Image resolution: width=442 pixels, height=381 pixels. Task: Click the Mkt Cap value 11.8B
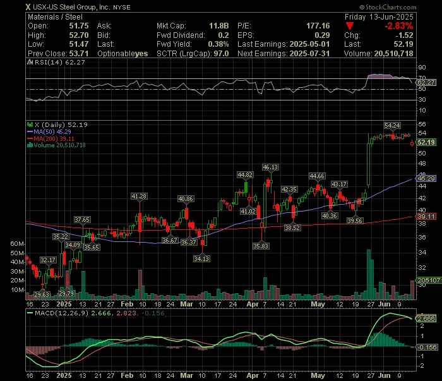(218, 26)
